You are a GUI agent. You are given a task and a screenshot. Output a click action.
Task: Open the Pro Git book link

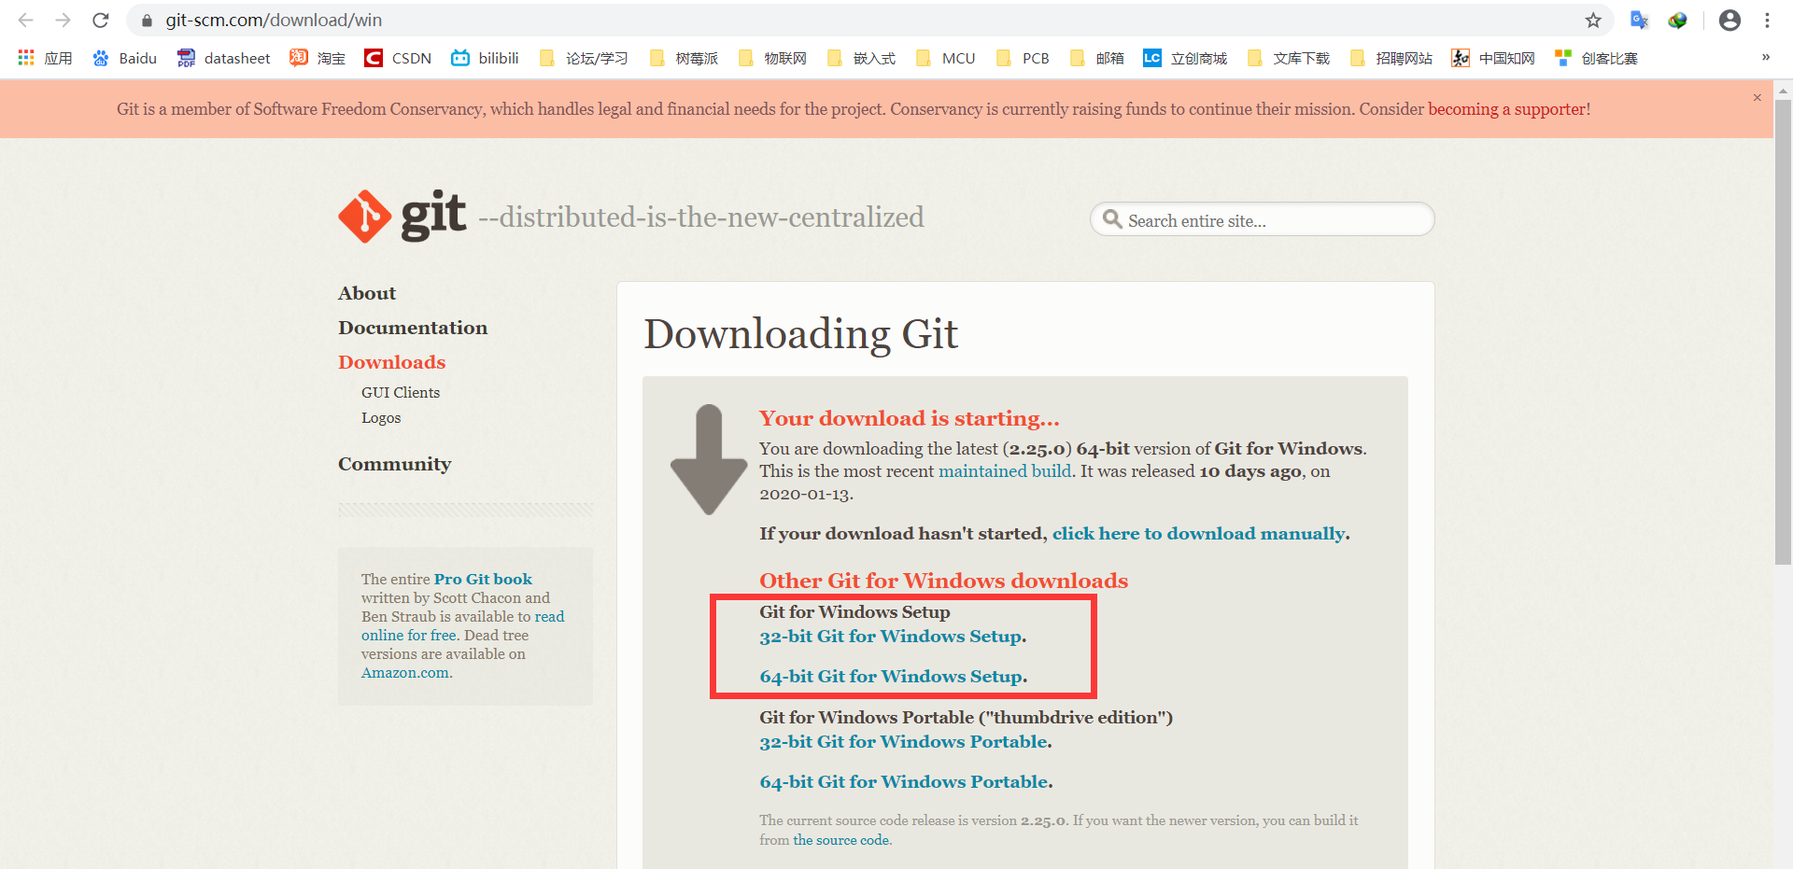pos(483,580)
